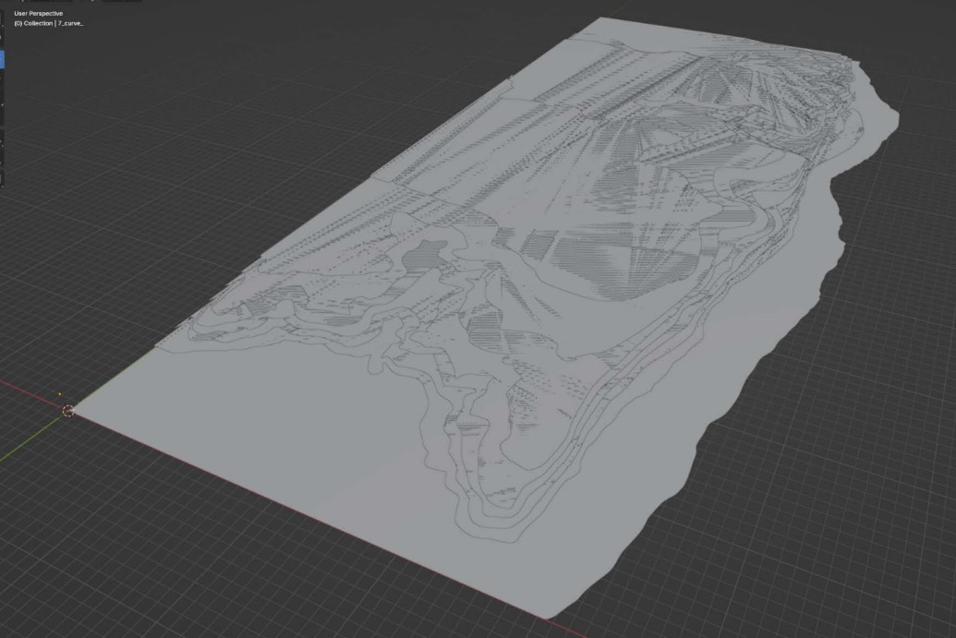Click the highlighted blue Move tool
The height and width of the screenshot is (638, 956).
pos(2,59)
